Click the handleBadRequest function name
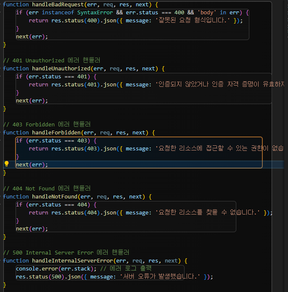Image resolution: width=288 pixels, height=292 pixels. pos(58,5)
